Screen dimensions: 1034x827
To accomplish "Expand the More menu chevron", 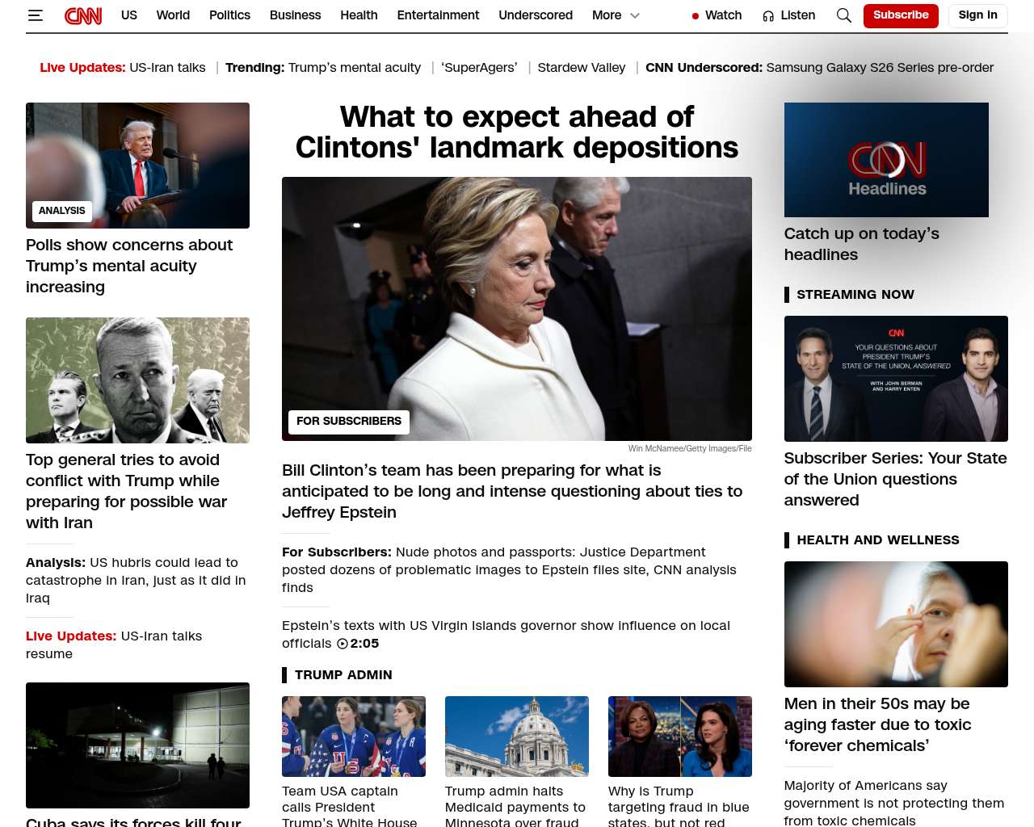I will point(635,15).
